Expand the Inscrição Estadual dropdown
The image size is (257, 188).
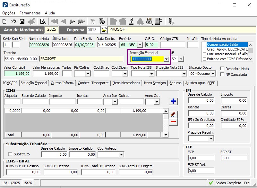[166, 59]
